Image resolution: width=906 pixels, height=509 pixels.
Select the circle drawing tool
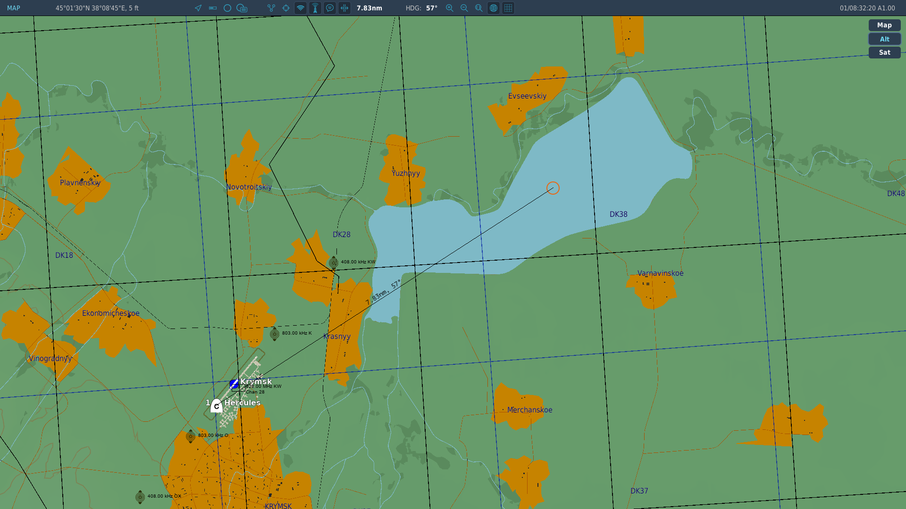[227, 8]
